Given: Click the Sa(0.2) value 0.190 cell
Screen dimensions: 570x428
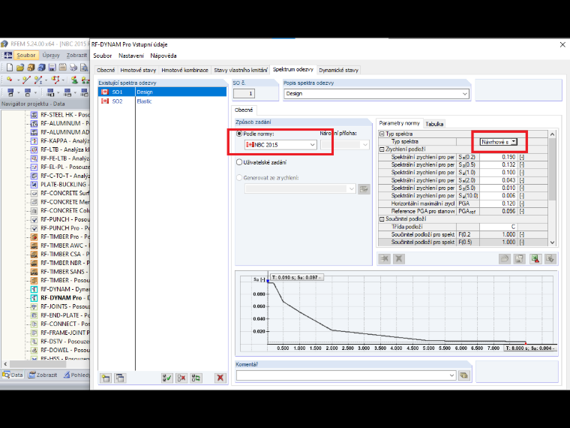Looking at the screenshot, I should coord(498,157).
